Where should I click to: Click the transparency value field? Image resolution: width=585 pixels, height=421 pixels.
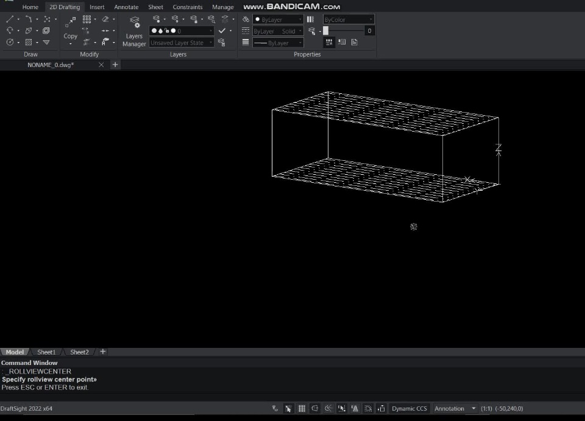pos(369,31)
